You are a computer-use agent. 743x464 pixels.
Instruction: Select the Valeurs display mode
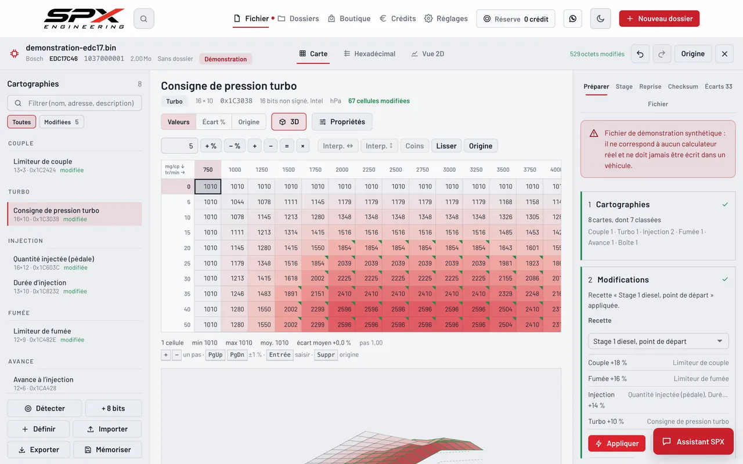pyautogui.click(x=179, y=122)
